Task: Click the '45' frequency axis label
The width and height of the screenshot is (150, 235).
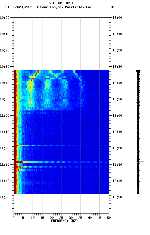Action: [x=99, y=218]
